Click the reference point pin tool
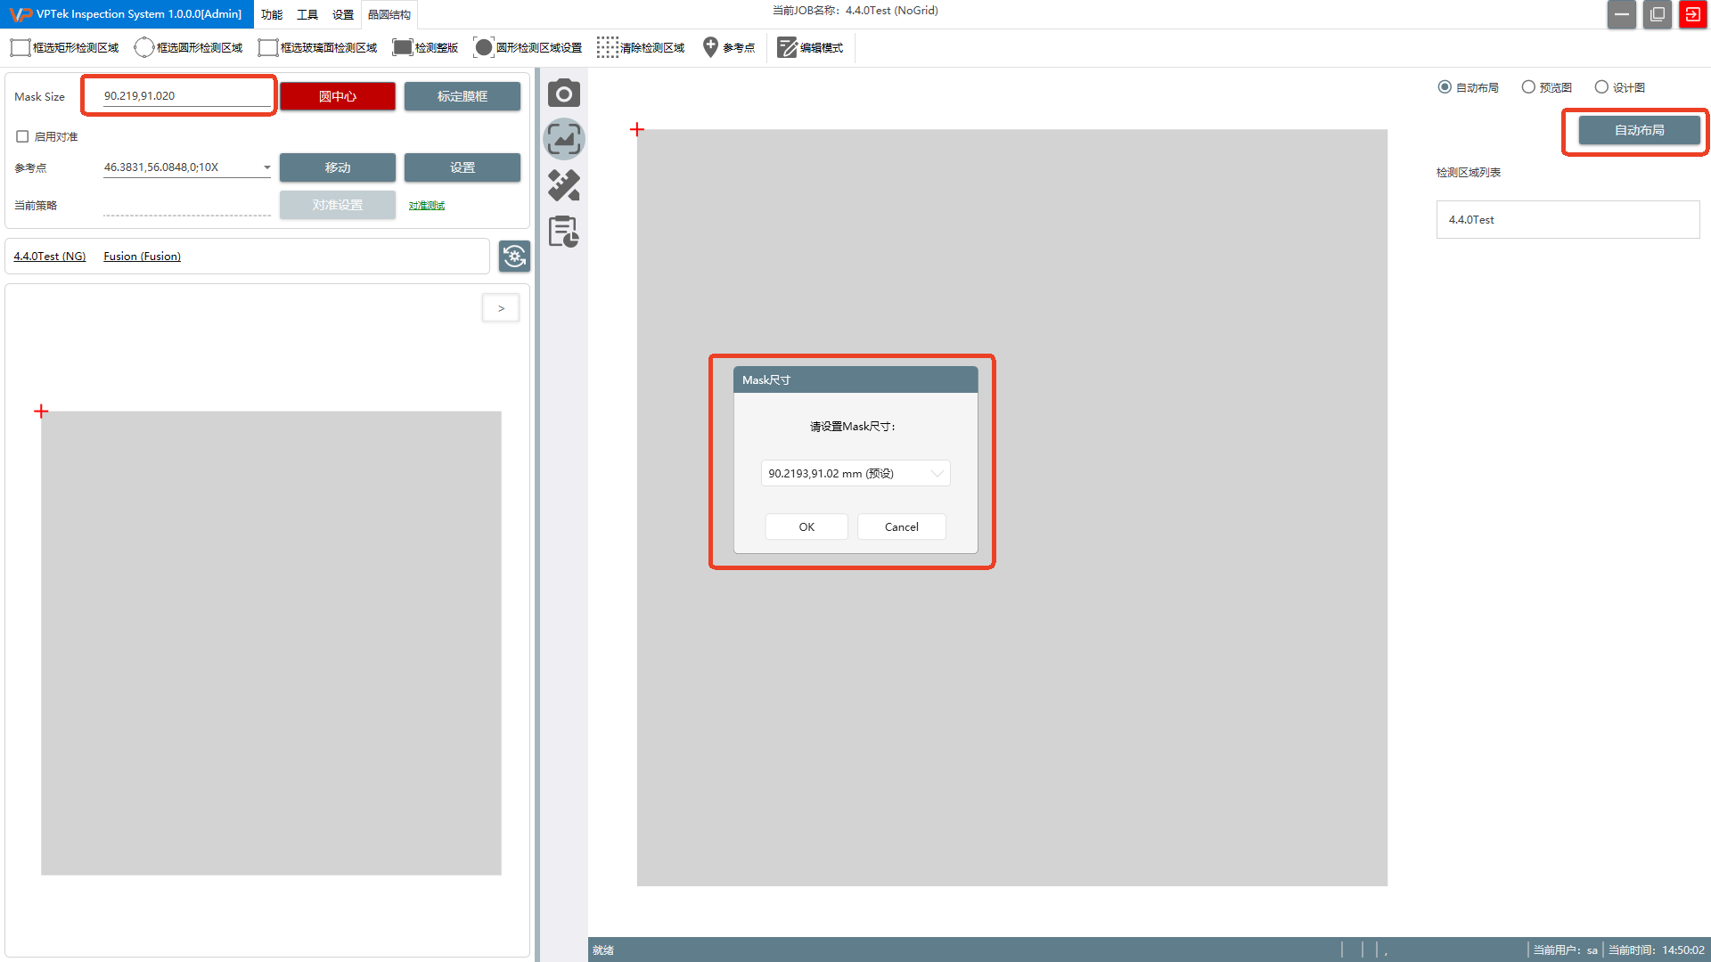Viewport: 1711px width, 962px height. [728, 48]
